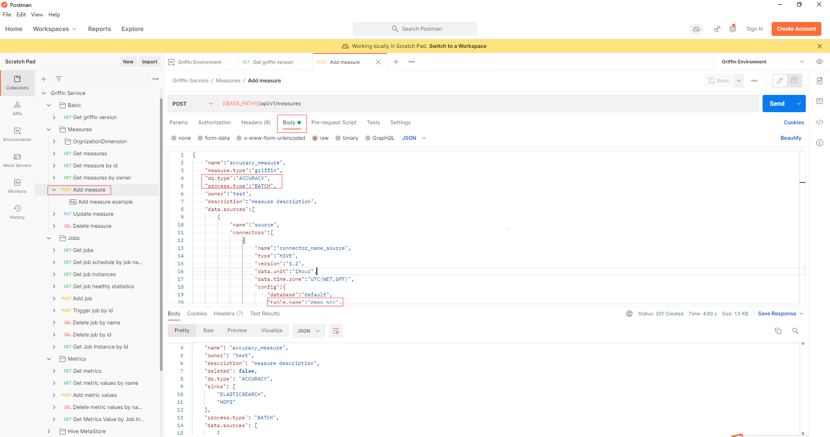Screen dimensions: 830x437
Task: Select x-www-form-urlencoded body radio
Action: coord(239,138)
